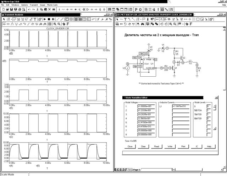Select the diagonal wire tool in schematic toolbar
Viewport: 227px width, 176px height.
tap(133, 19)
